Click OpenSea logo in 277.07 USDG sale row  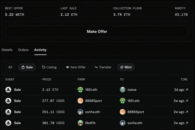pos(8,101)
